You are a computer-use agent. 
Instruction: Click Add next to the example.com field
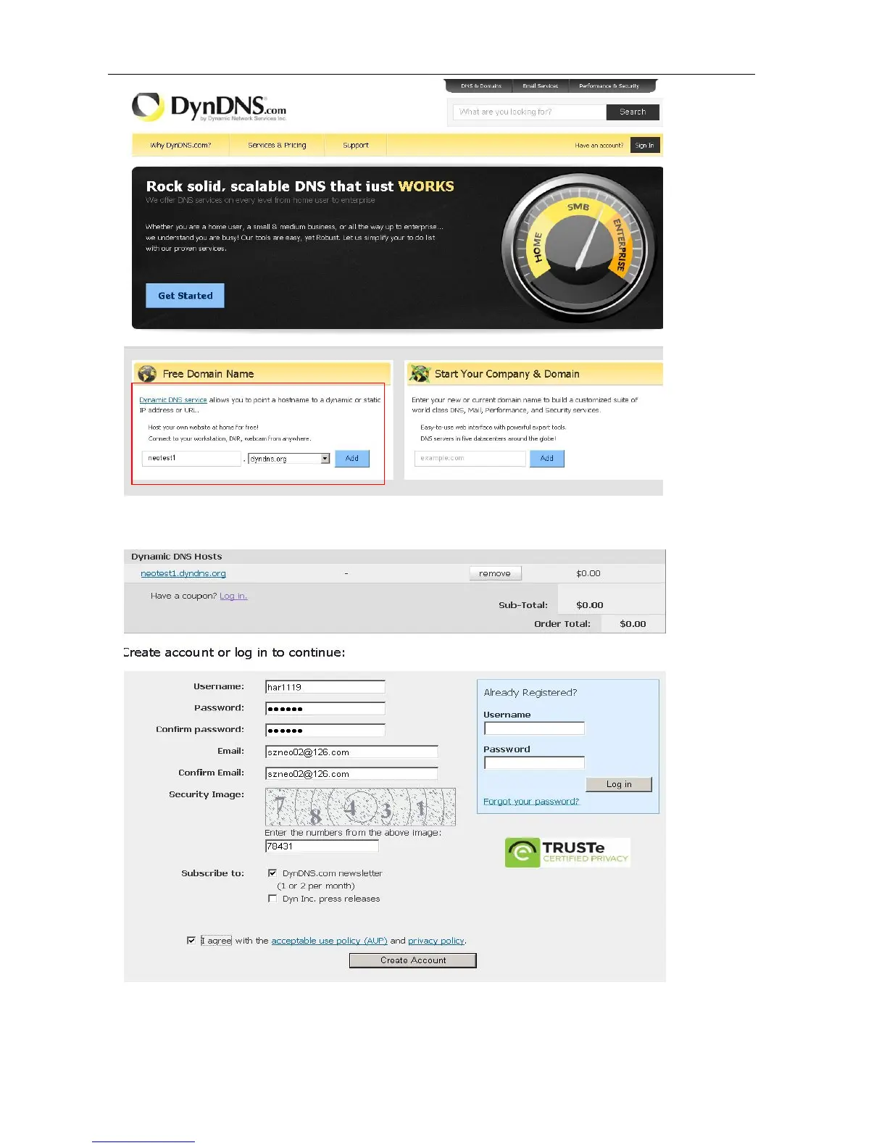547,459
